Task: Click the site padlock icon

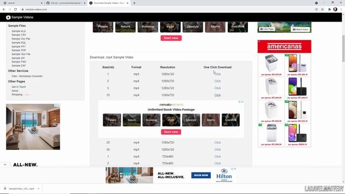Action: pyautogui.click(x=23, y=10)
